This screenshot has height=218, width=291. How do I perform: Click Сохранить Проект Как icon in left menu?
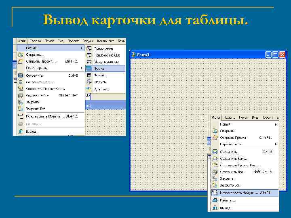(x=21, y=88)
